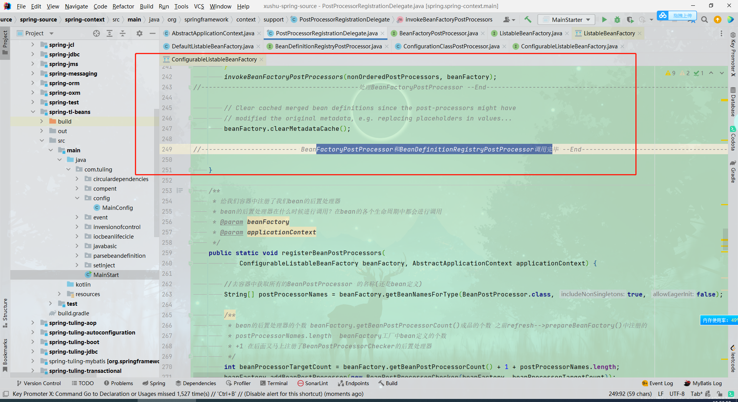This screenshot has width=738, height=402.
Task: Select opened file locate target icon in Project panel
Action: pos(96,33)
